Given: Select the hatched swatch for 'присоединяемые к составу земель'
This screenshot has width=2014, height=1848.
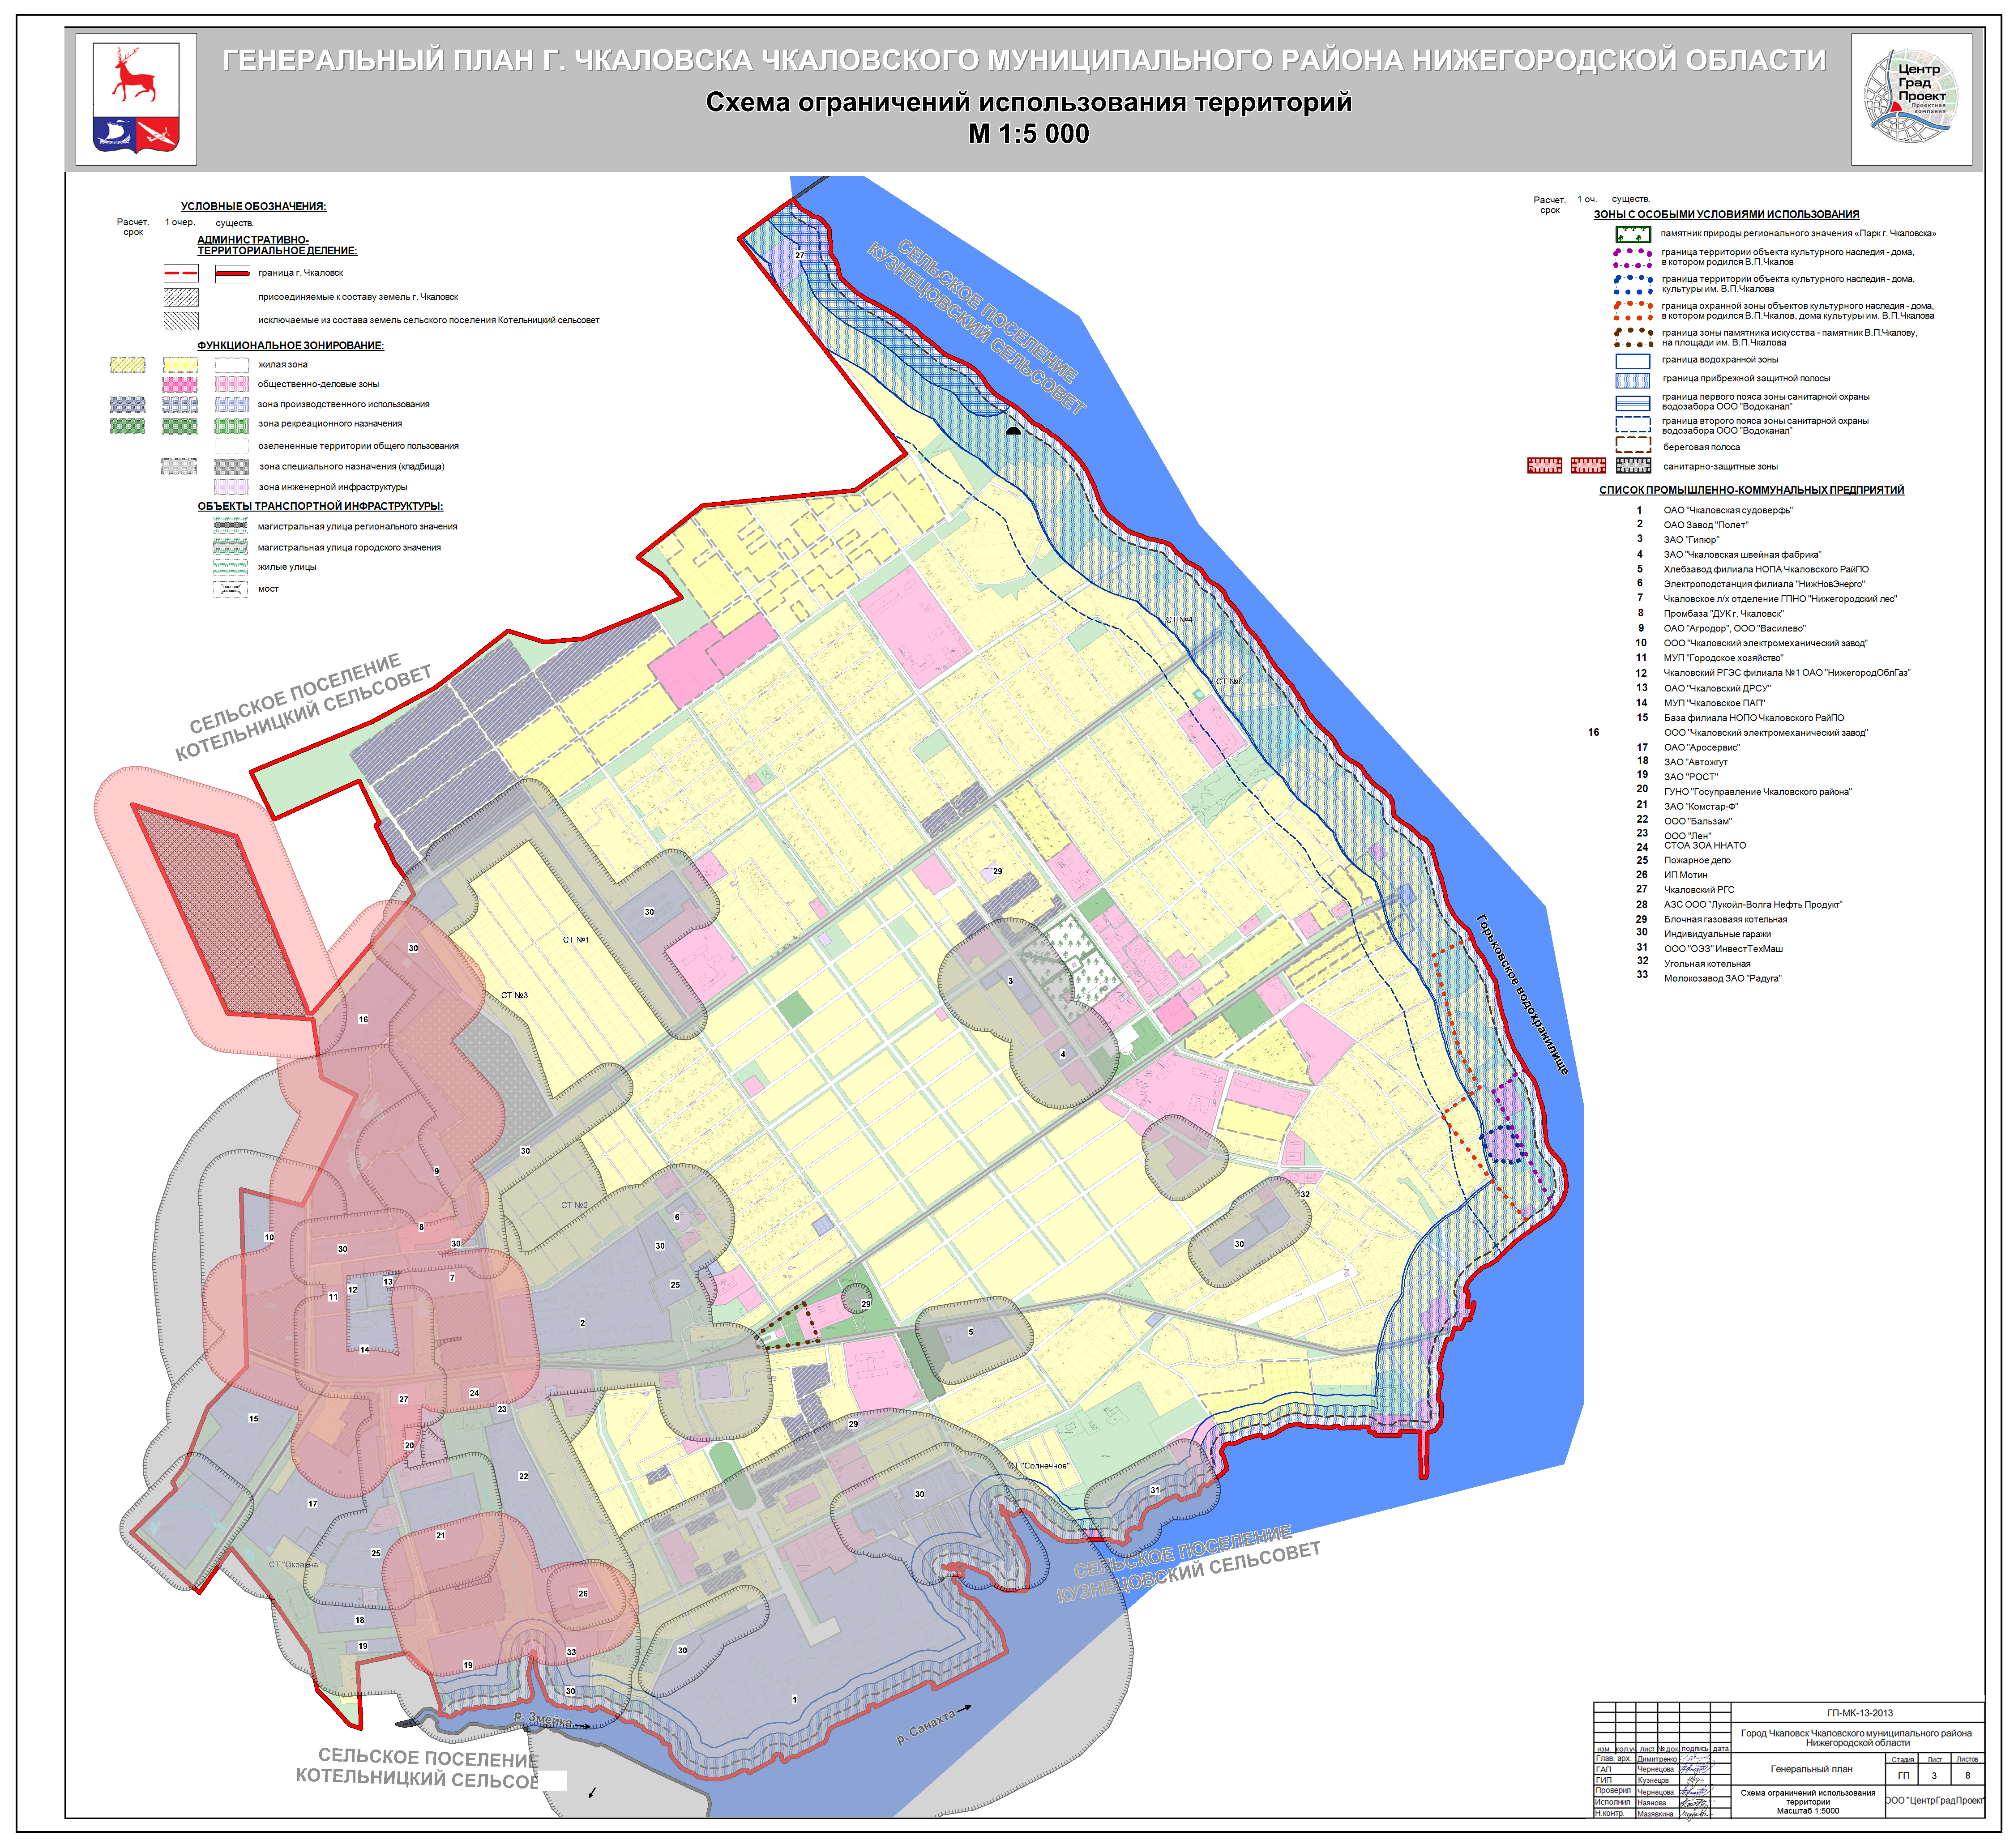Looking at the screenshot, I should pos(181,297).
